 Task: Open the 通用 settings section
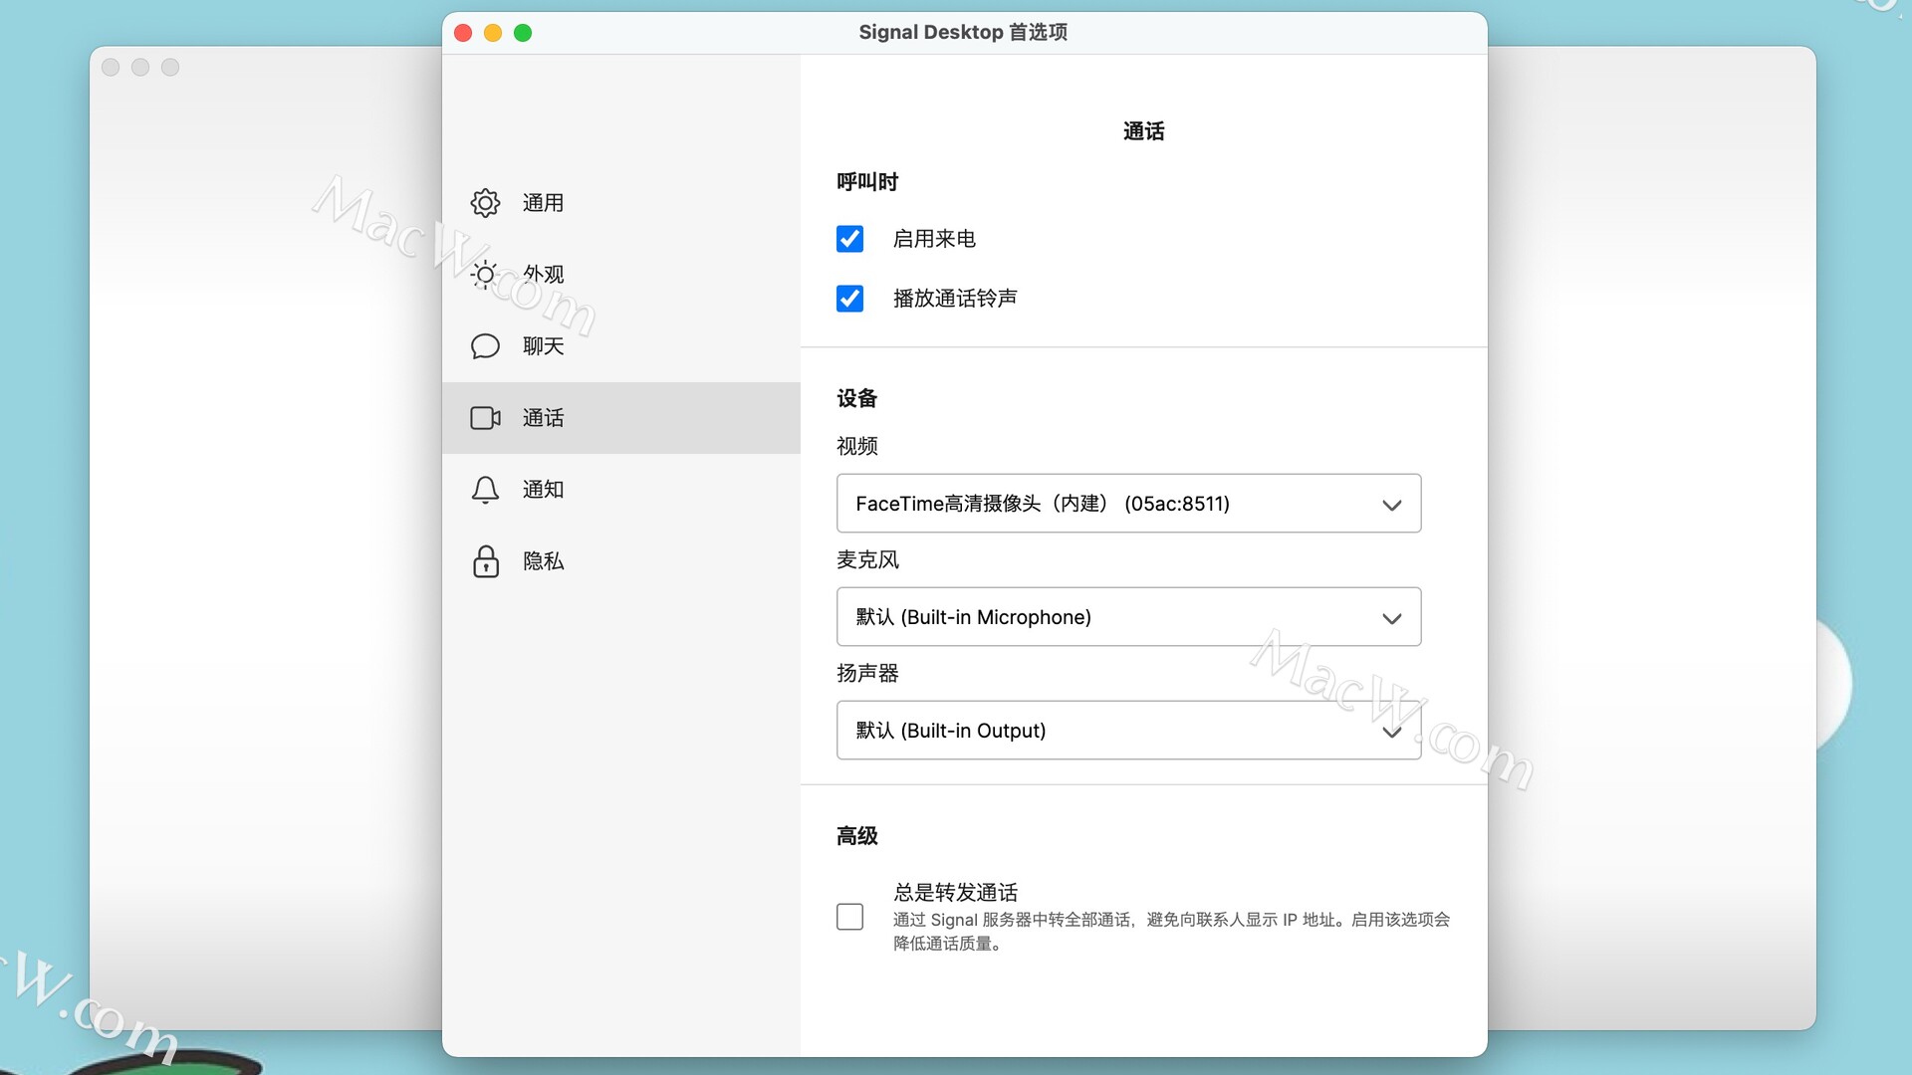click(x=621, y=203)
